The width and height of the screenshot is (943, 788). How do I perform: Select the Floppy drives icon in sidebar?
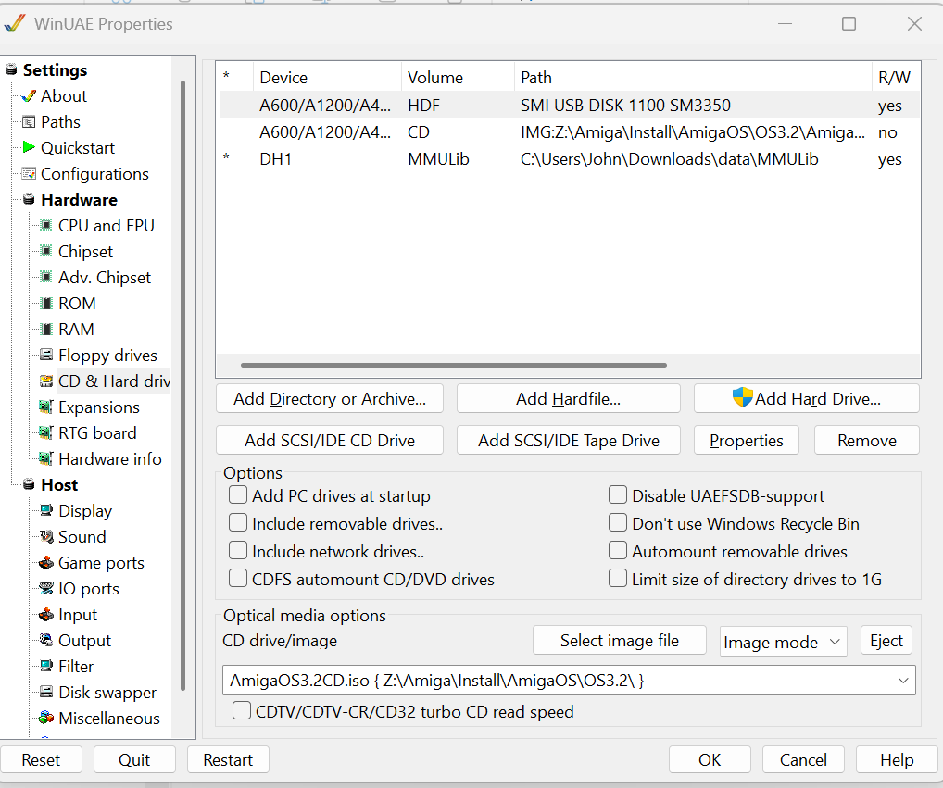click(x=45, y=355)
